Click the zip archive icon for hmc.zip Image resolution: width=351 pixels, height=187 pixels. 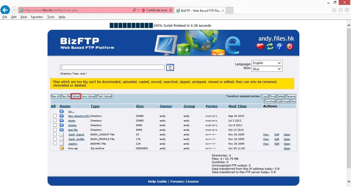click(62, 148)
